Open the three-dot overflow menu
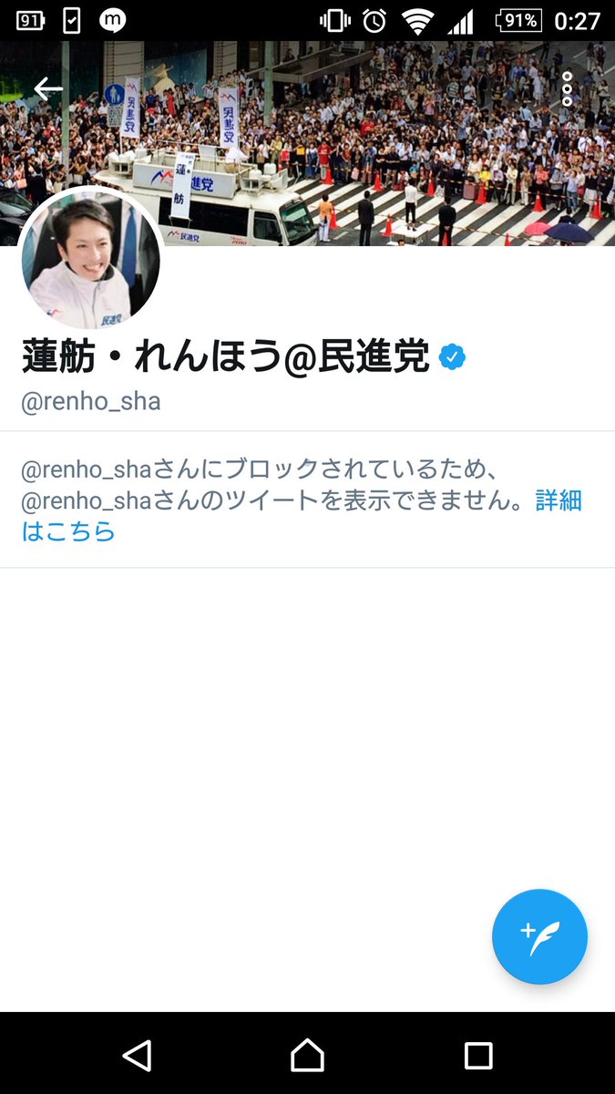This screenshot has height=1094, width=615. [x=567, y=88]
